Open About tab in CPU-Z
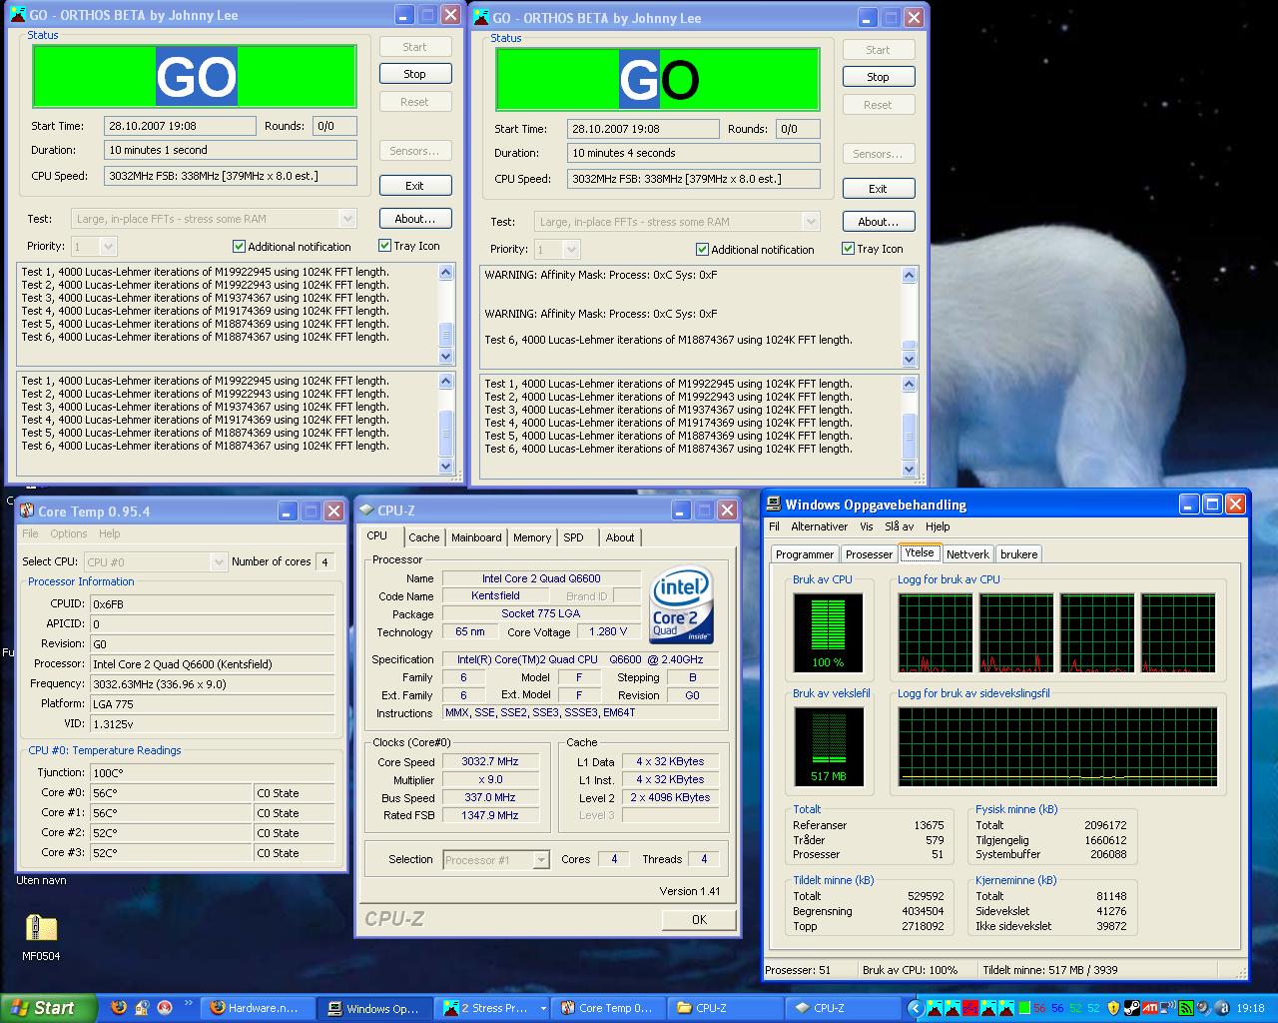 [x=620, y=537]
